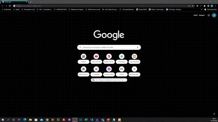Open File Explorer from the taskbar
The image size is (218, 122).
[x=30, y=120]
